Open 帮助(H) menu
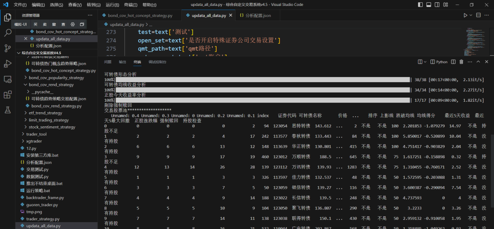The height and width of the screenshot is (229, 494). 149,5
